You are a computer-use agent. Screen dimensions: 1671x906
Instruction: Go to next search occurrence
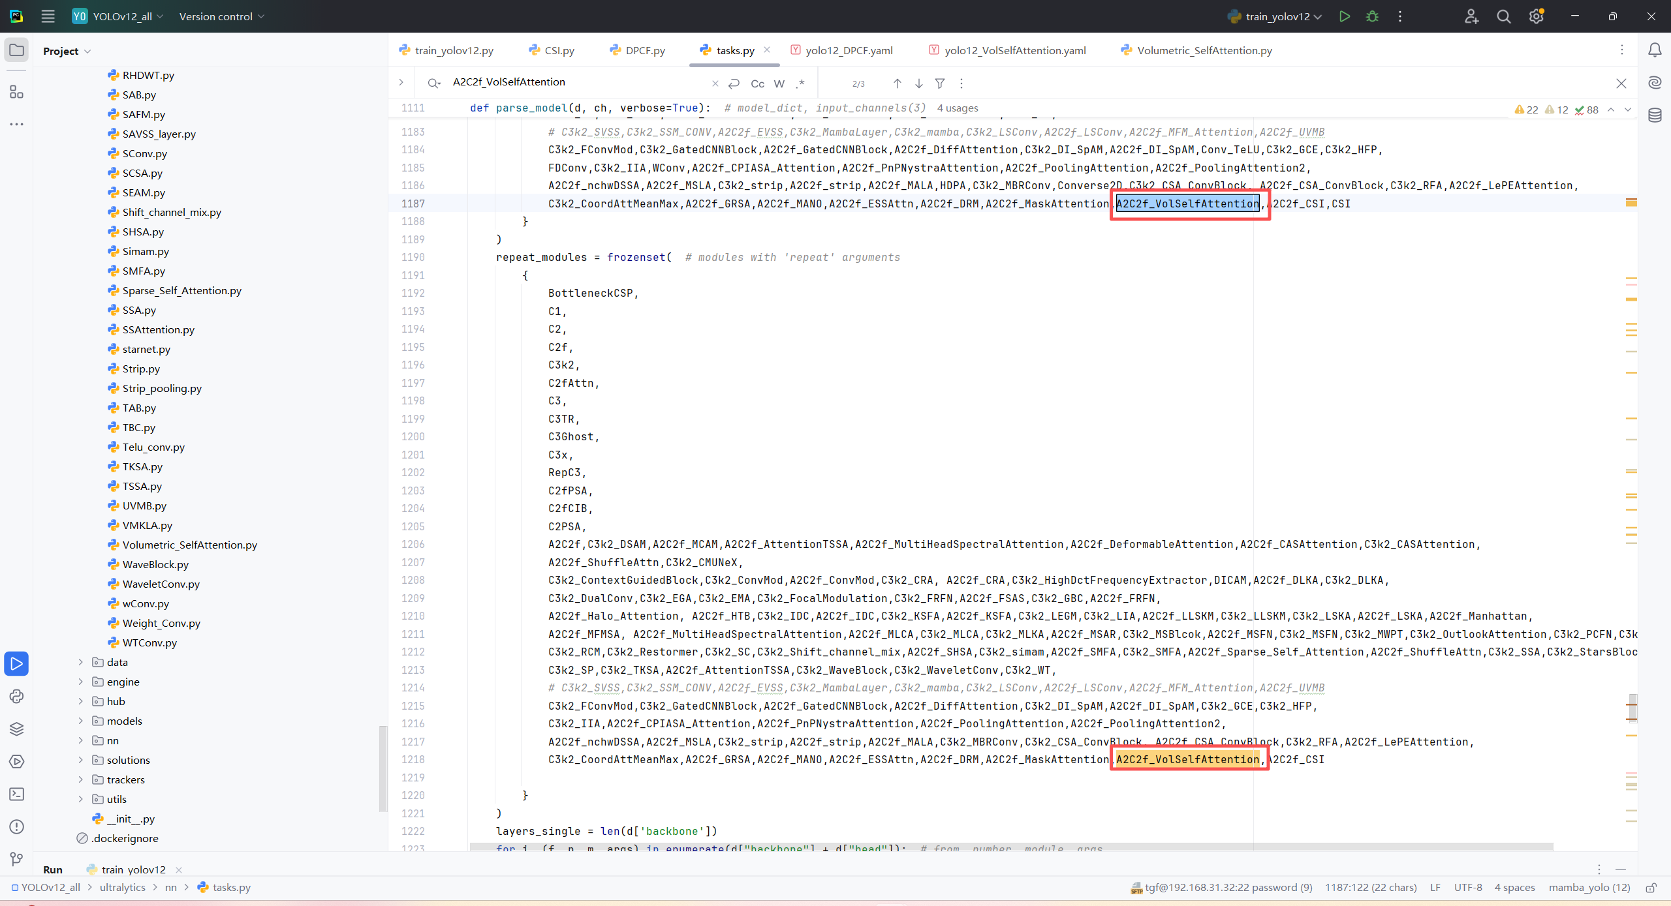[x=918, y=83]
